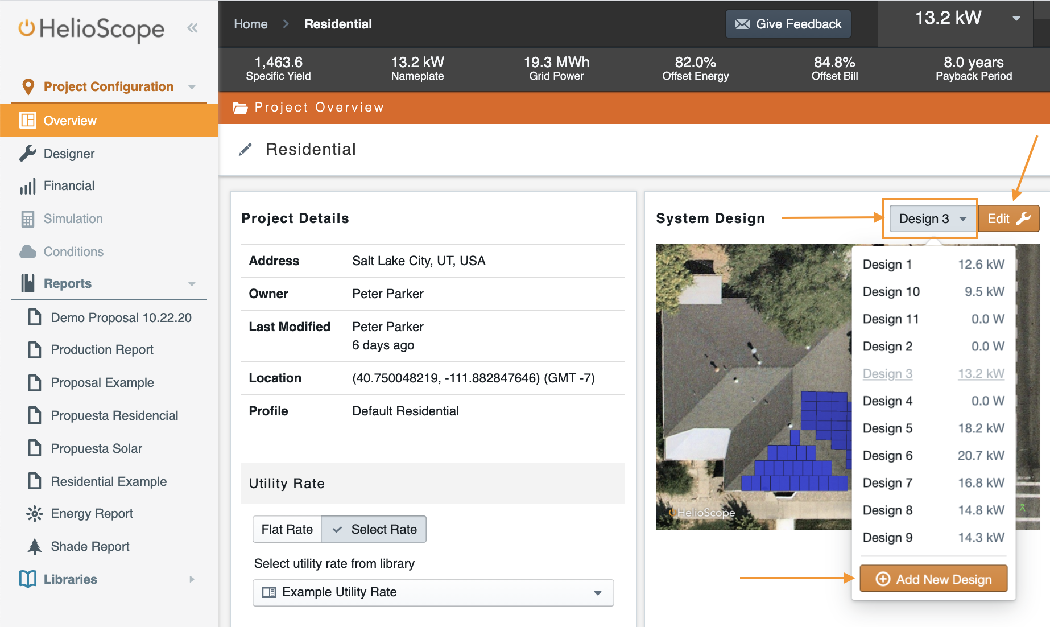The height and width of the screenshot is (627, 1050).
Task: Select Design 1 from the list
Action: click(933, 265)
